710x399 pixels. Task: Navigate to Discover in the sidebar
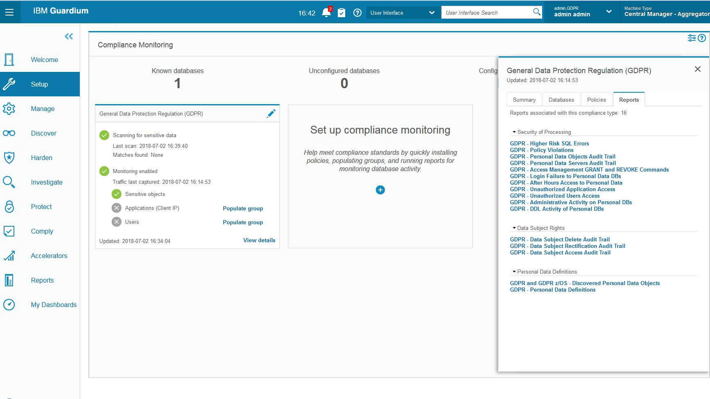tap(43, 133)
